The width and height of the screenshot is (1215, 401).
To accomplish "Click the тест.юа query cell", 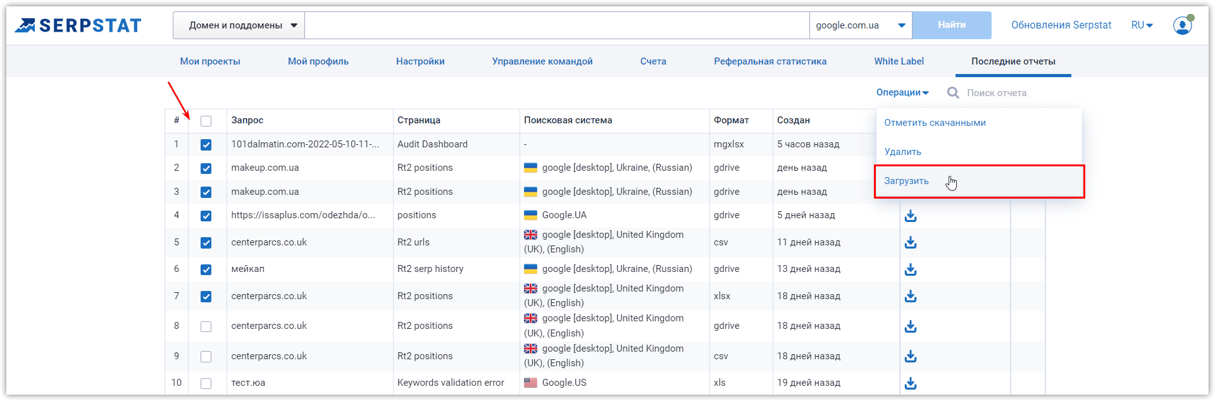I will tap(248, 383).
